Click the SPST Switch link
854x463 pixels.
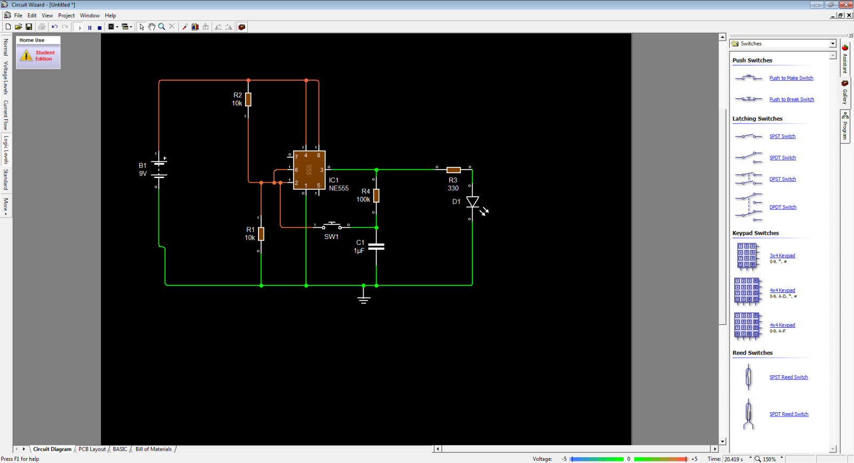[x=782, y=136]
